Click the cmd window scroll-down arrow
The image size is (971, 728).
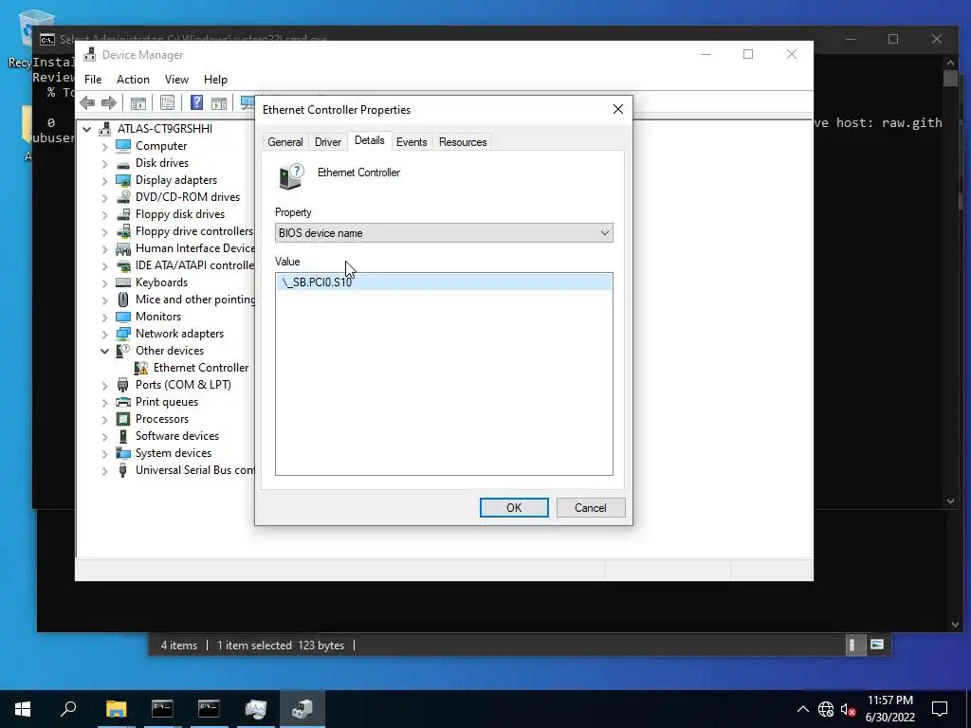coord(950,501)
